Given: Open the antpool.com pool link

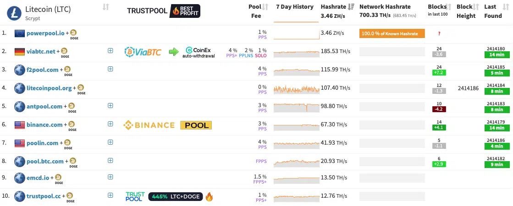Looking at the screenshot, I should 44,106.
